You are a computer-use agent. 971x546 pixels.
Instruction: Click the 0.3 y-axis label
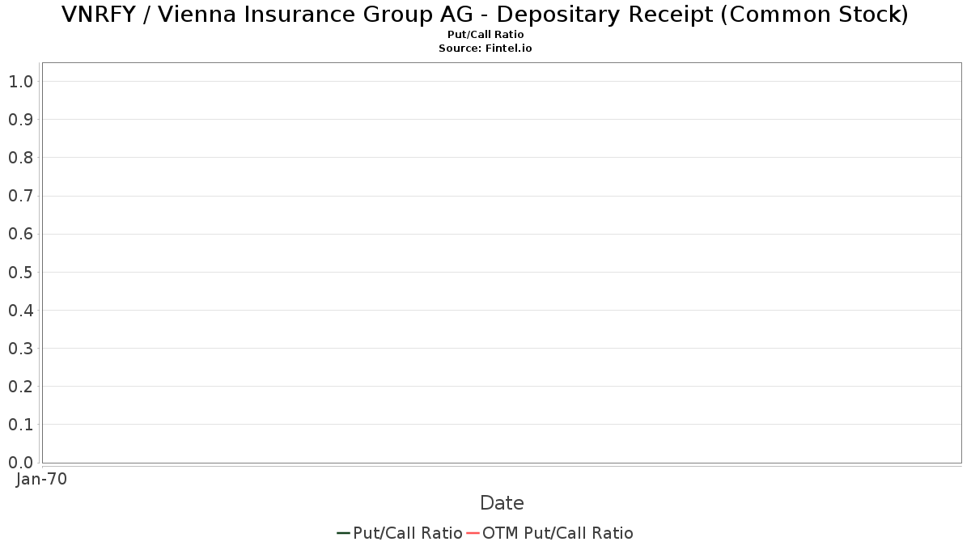[21, 349]
